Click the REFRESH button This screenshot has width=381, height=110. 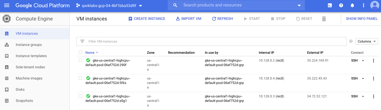coord(222,19)
